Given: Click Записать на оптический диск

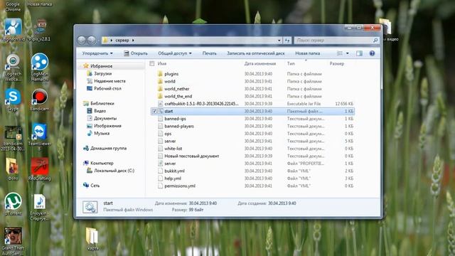Looking at the screenshot, I should click(256, 53).
